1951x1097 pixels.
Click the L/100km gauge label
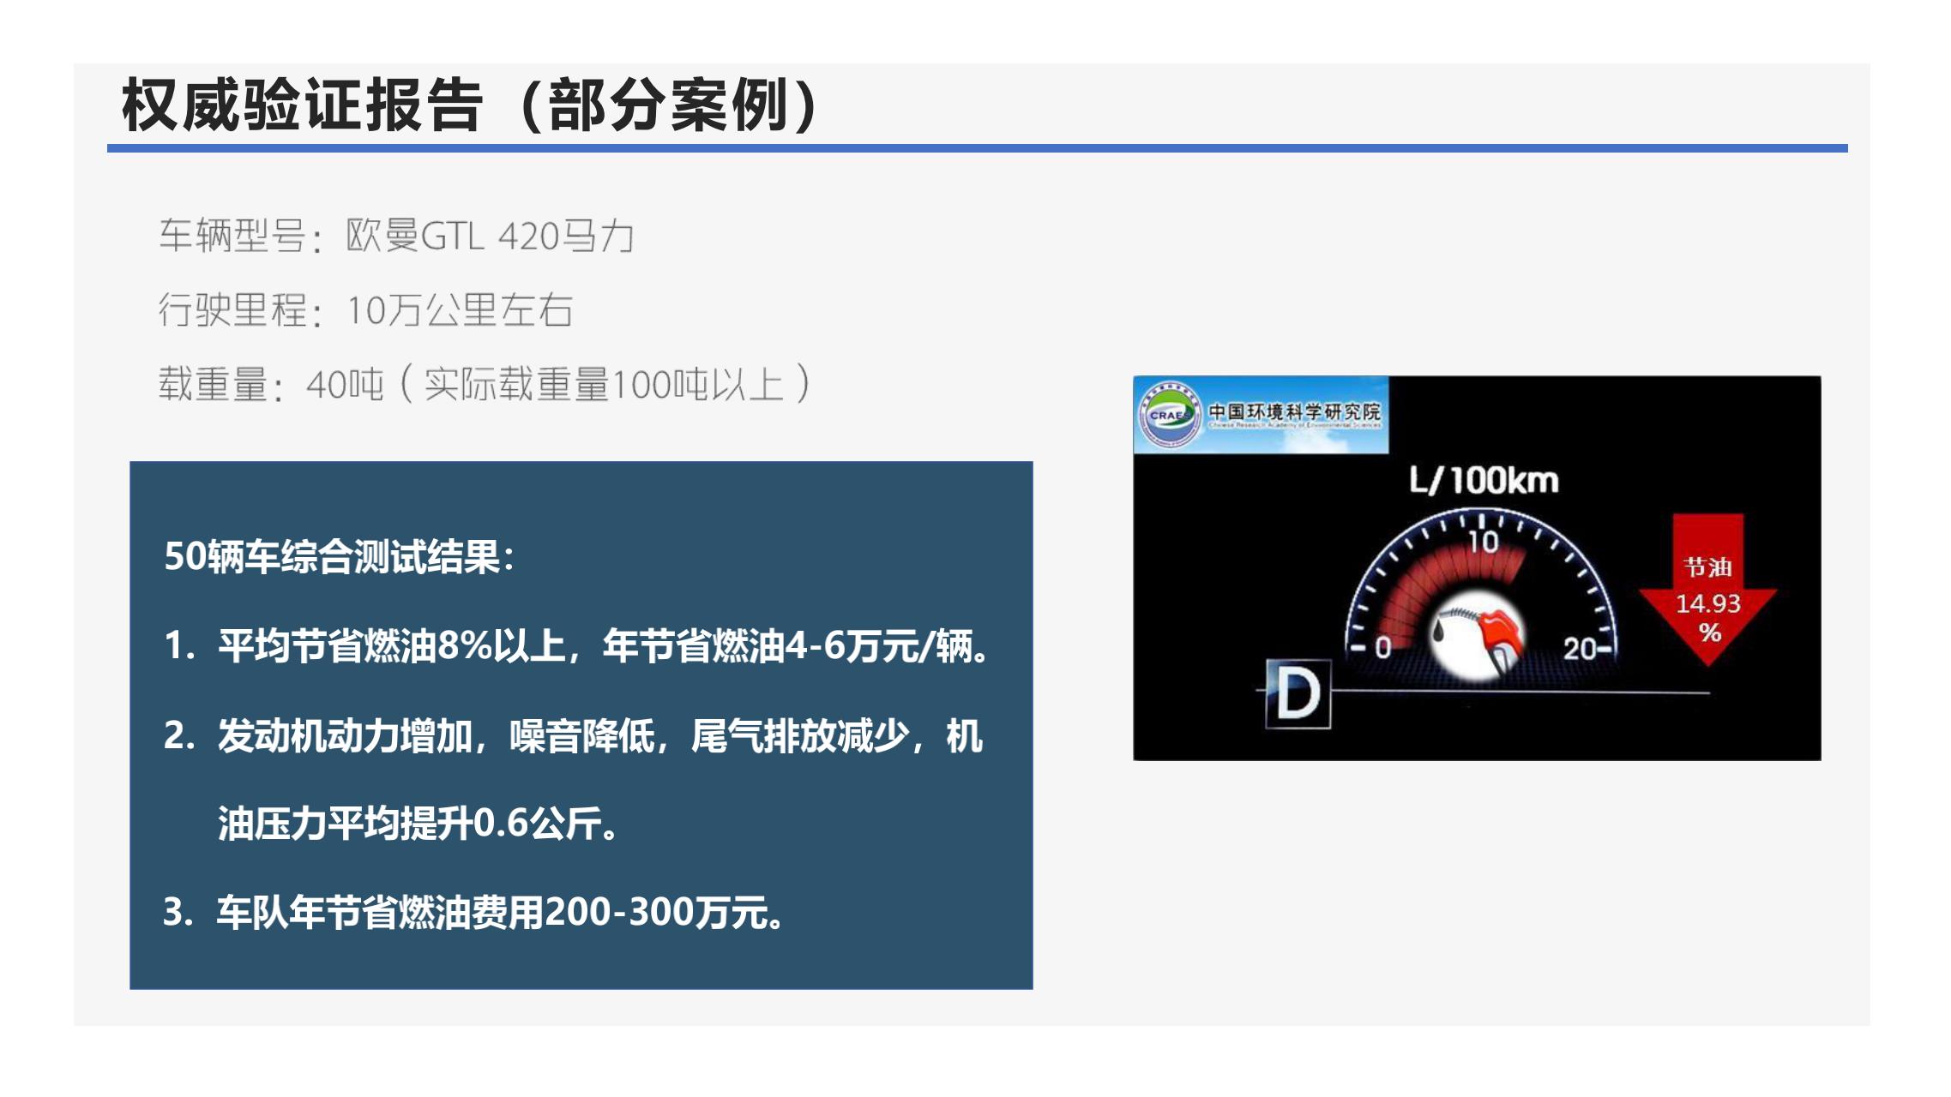(x=1484, y=481)
